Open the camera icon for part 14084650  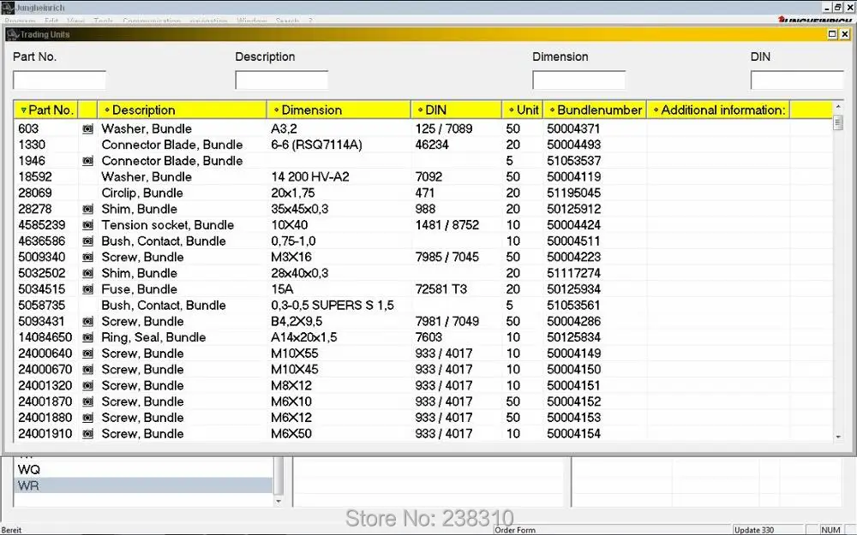point(87,337)
